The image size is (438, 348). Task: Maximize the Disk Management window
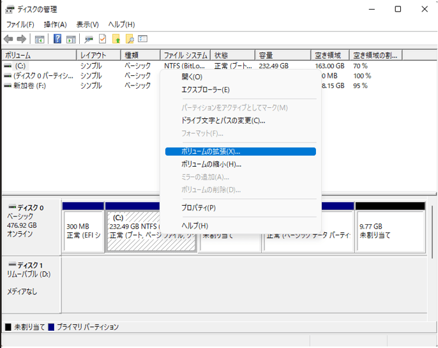398,9
